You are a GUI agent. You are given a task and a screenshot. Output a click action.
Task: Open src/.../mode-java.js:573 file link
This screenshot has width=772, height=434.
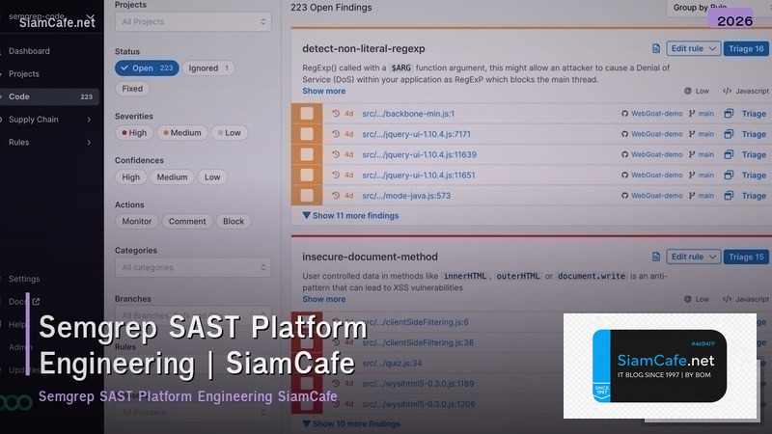[406, 196]
